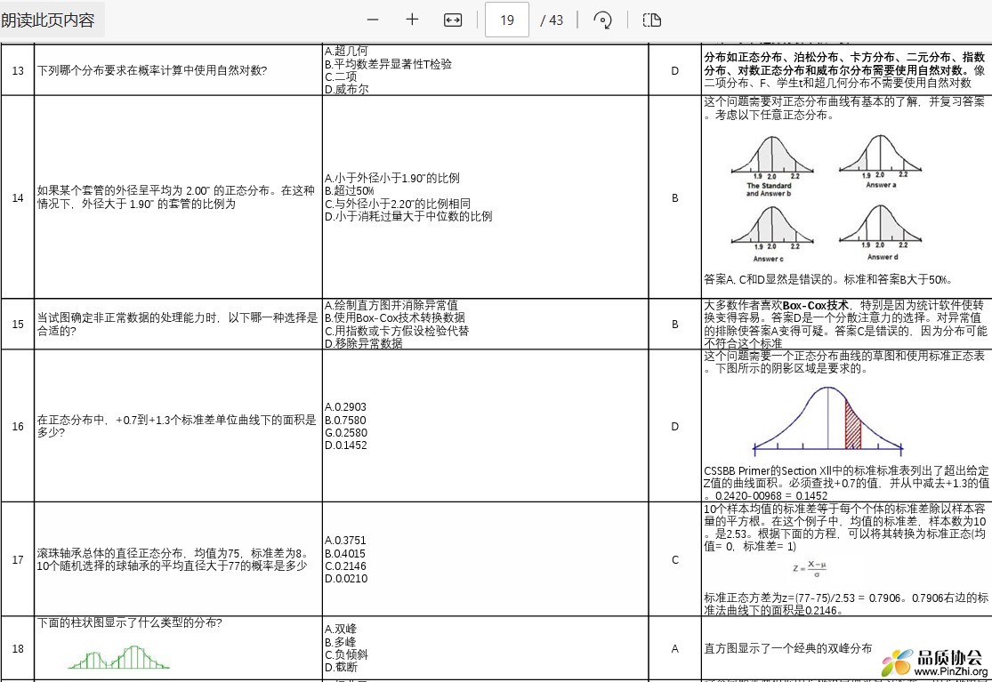Viewport: 992px width, 682px height.
Task: Click question '下面的柱状图显示了什么类型的分布?'
Action: point(129,623)
